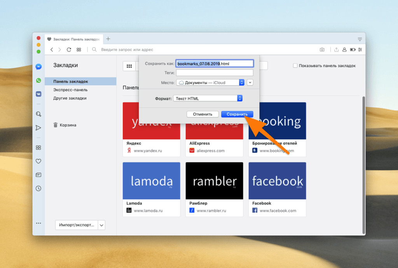Image resolution: width=398 pixels, height=268 pixels.
Task: Open the trash Корзина icon
Action: pyautogui.click(x=56, y=125)
